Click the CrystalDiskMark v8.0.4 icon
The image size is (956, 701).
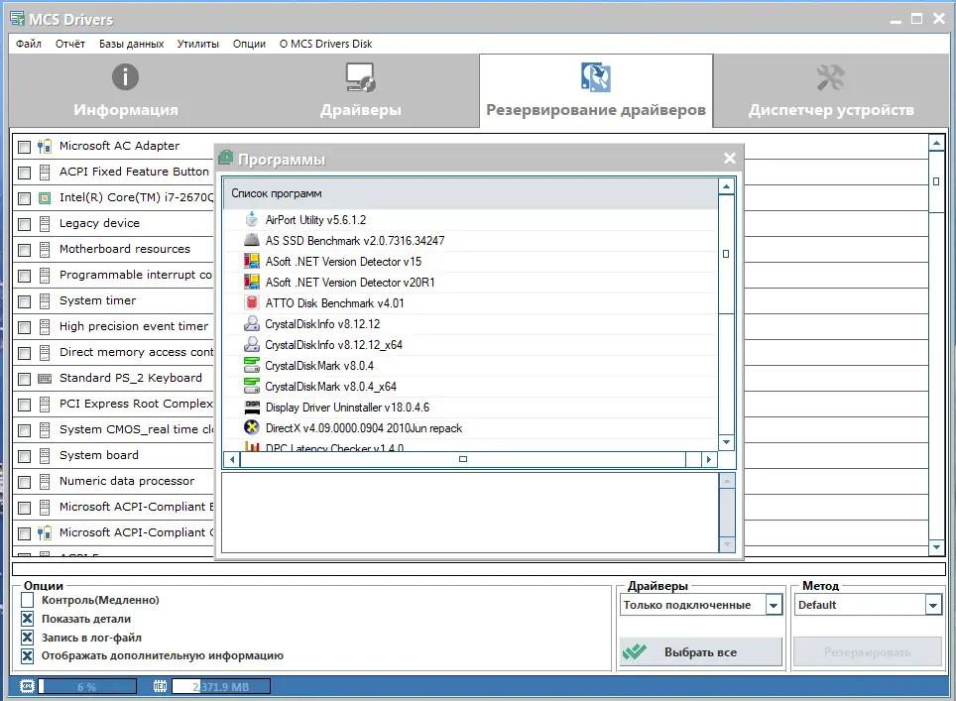point(251,365)
